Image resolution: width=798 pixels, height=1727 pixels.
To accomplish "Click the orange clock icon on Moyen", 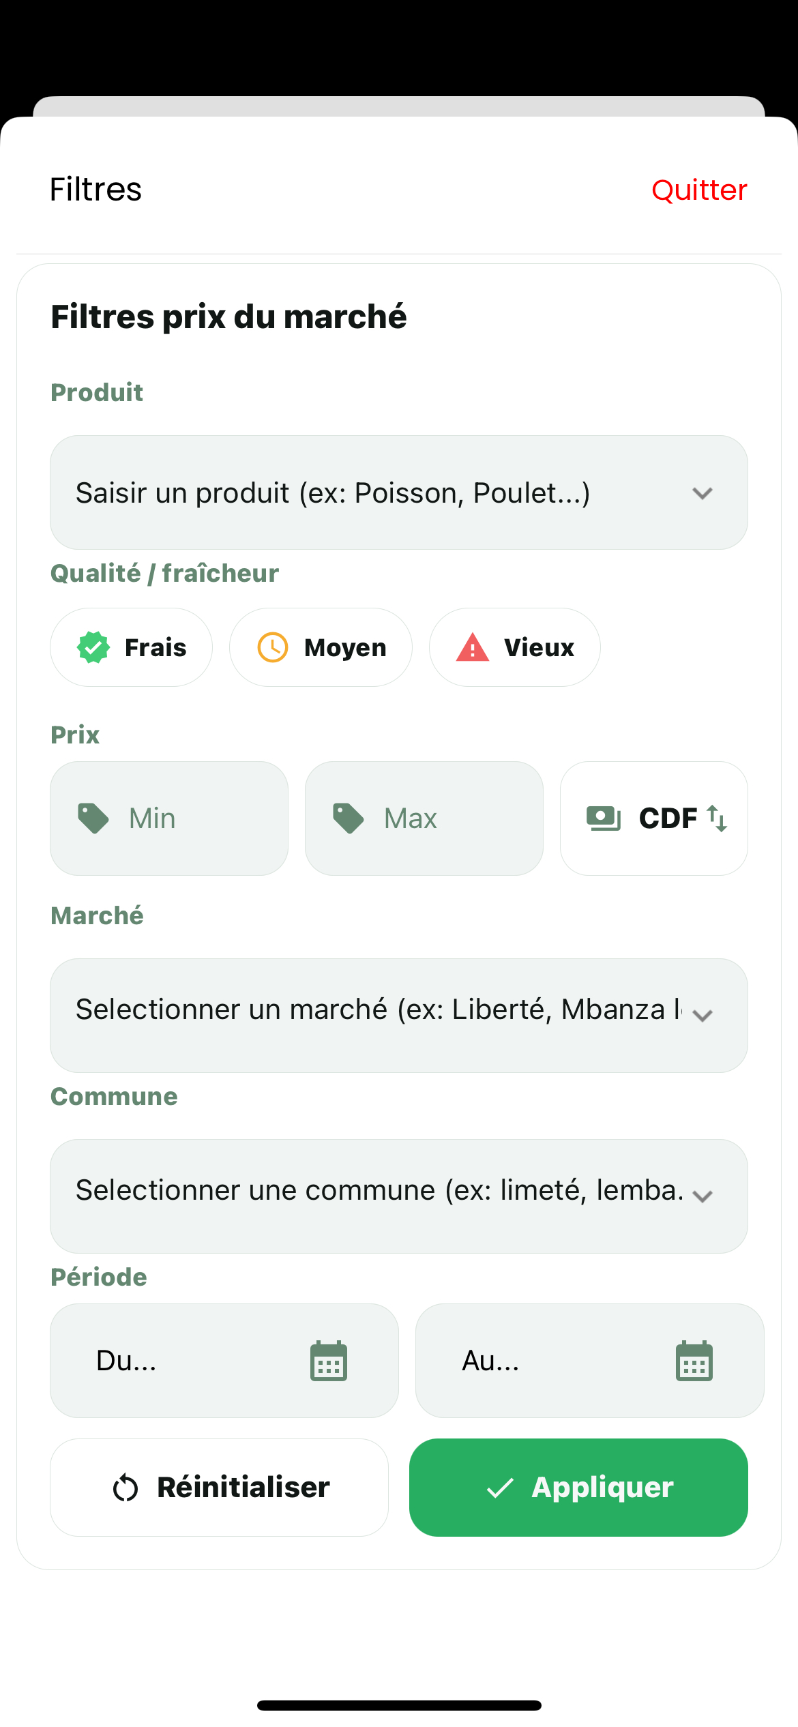I will pos(273,647).
